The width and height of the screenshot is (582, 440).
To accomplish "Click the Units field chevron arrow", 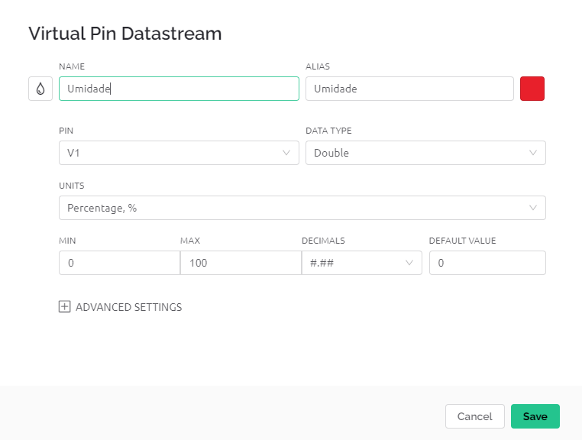I will pos(533,208).
